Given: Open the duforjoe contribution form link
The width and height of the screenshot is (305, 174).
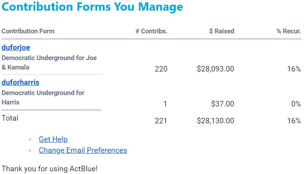Looking at the screenshot, I should (x=16, y=48).
